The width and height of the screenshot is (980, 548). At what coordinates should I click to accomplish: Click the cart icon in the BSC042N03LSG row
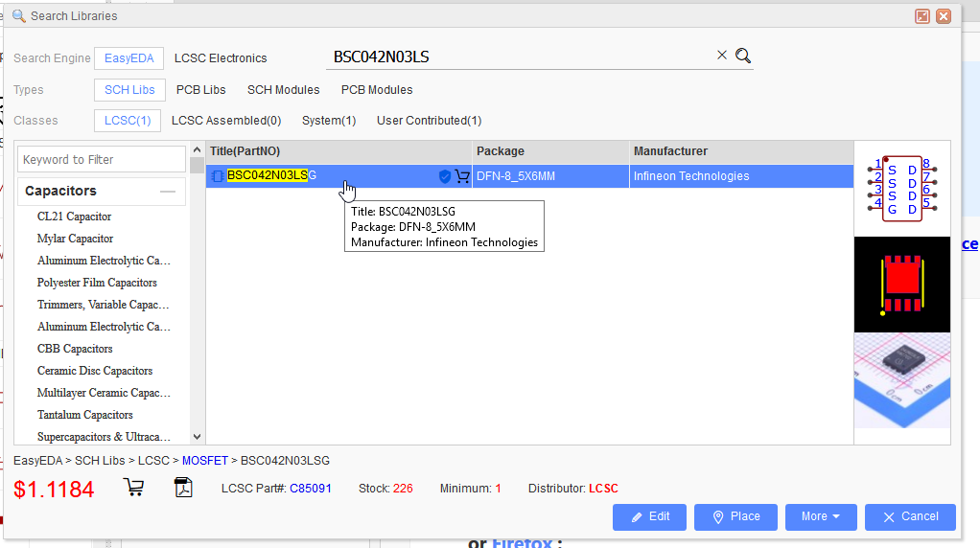(462, 176)
